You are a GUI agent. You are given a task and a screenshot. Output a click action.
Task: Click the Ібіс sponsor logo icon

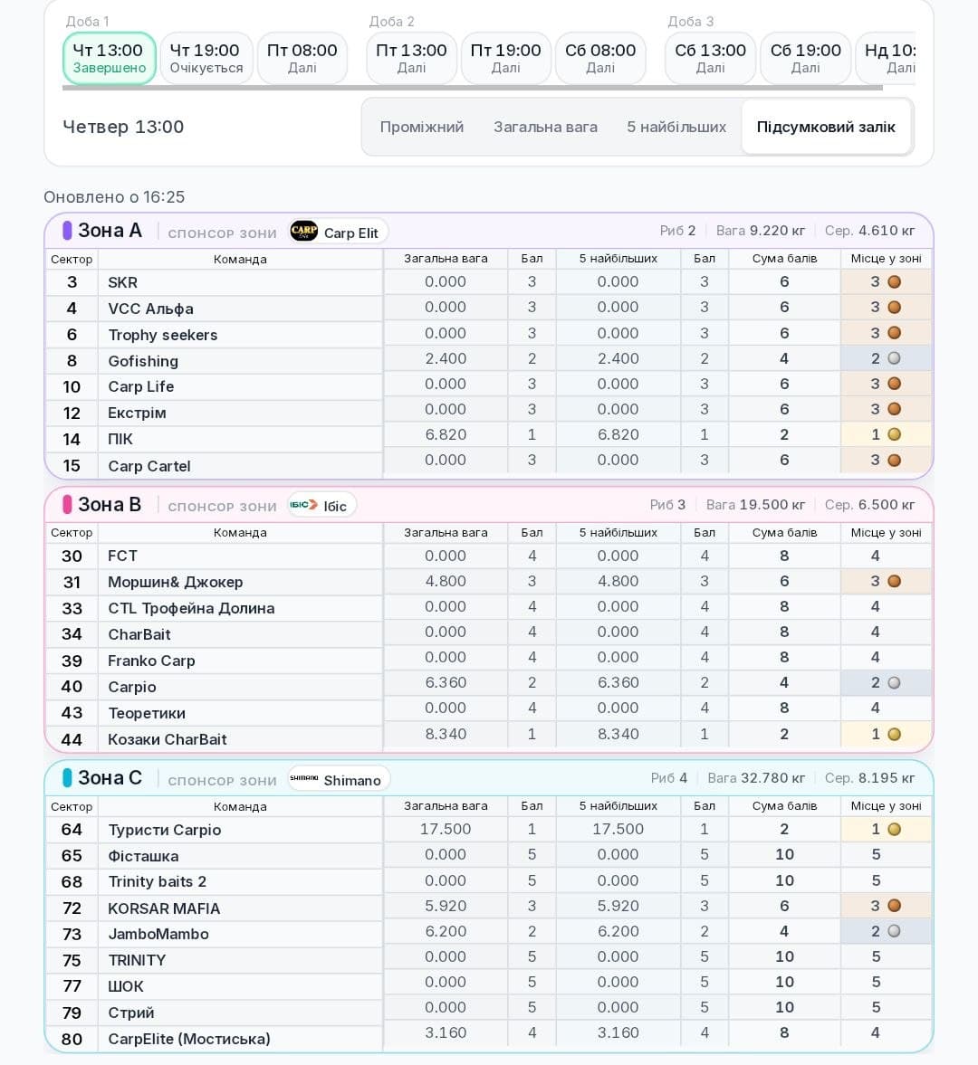[303, 505]
